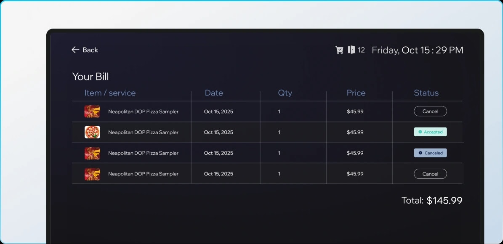This screenshot has height=244, width=503.
Task: Click the room door icon beside number 12
Action: pos(353,50)
